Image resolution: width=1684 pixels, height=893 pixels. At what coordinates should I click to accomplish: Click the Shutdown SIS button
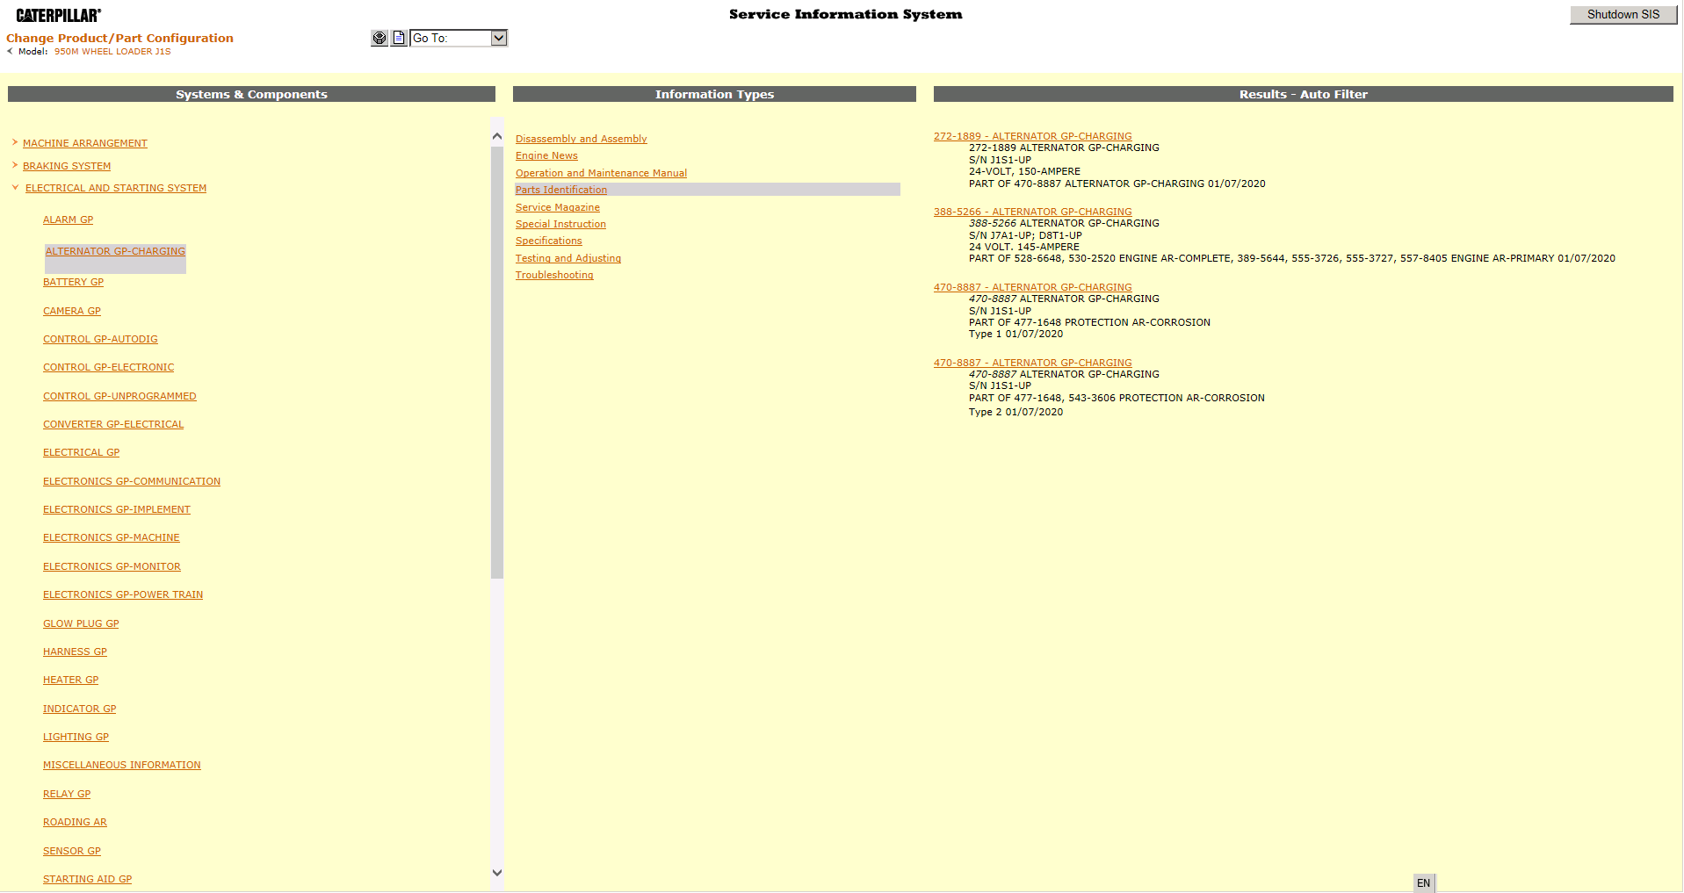(x=1623, y=14)
